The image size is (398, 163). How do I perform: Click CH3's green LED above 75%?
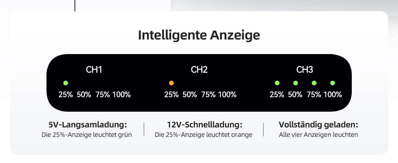pyautogui.click(x=314, y=83)
